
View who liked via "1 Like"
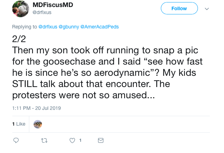click(19, 124)
